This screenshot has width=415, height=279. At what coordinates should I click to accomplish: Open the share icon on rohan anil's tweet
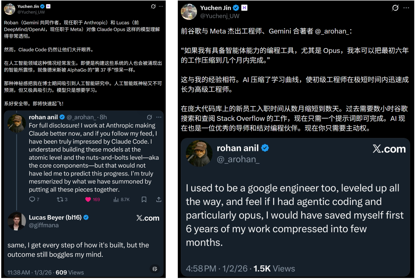tap(159, 199)
